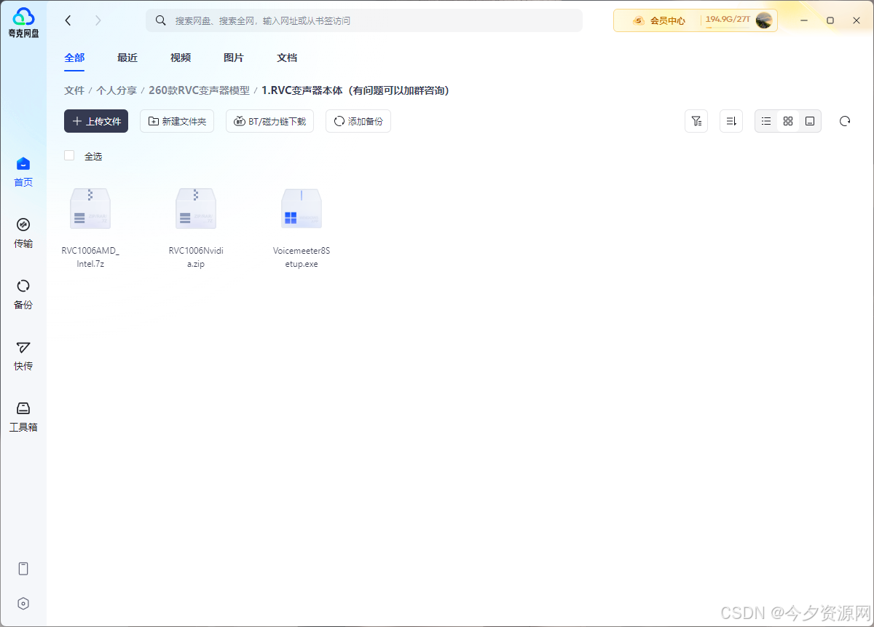
Task: Switch to grid view mode
Action: 788,121
